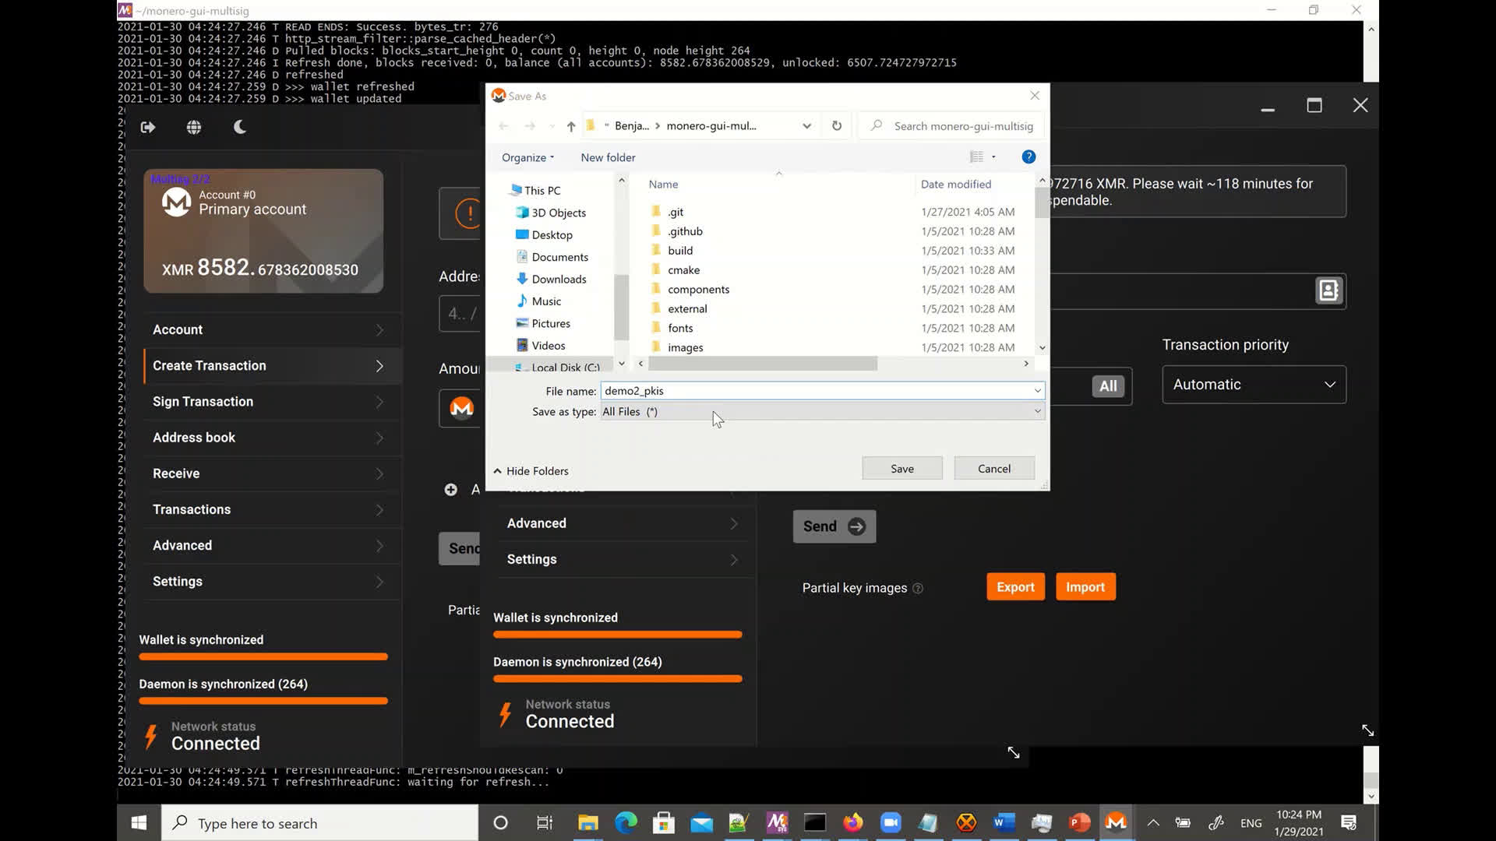Select the Downloads folder in the dialog sidebar

(x=559, y=279)
